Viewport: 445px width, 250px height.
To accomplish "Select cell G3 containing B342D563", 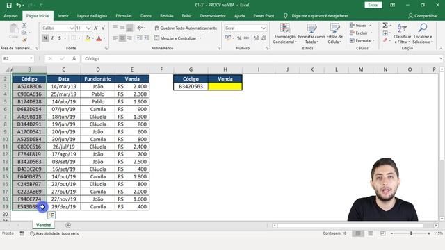I will pyautogui.click(x=191, y=86).
